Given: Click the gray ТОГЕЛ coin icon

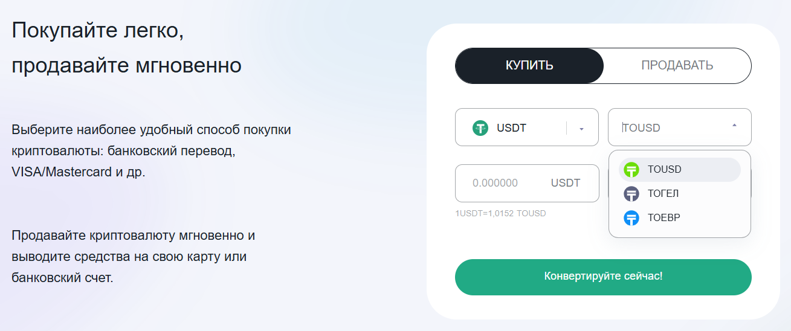Looking at the screenshot, I should point(631,194).
